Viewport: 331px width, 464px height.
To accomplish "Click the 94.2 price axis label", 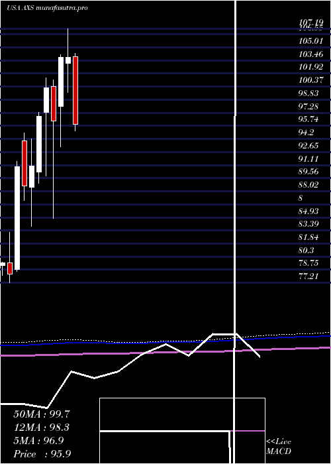I will tap(307, 133).
